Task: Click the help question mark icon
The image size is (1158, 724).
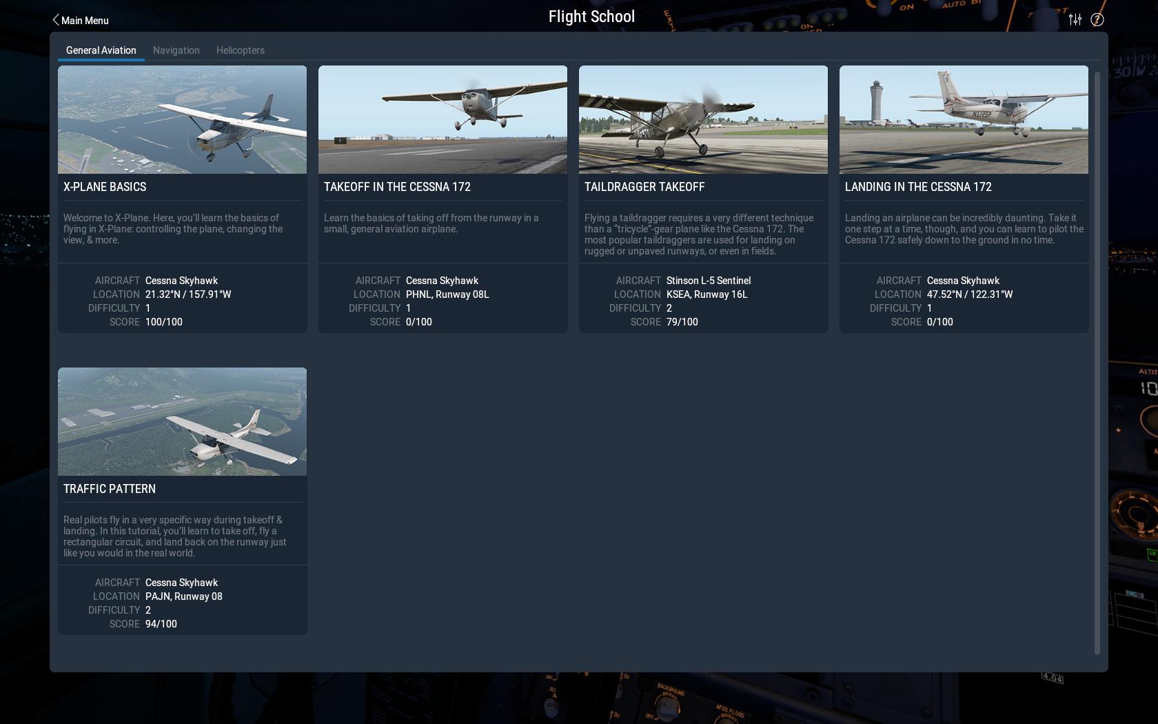Action: coord(1097,20)
